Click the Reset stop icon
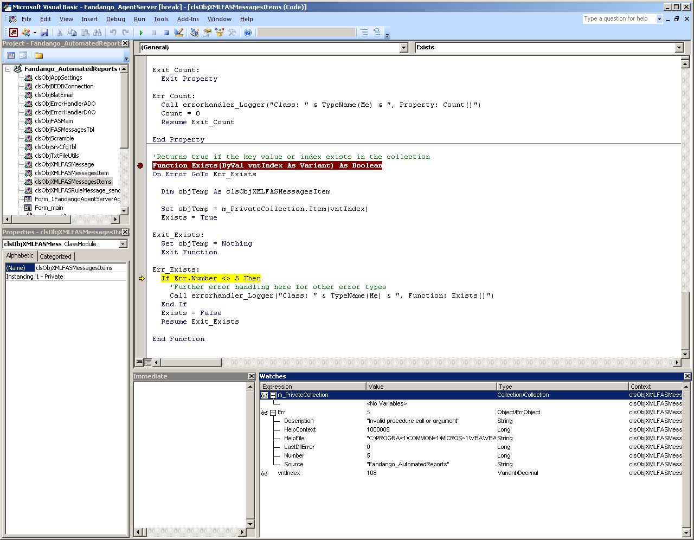Image resolution: width=694 pixels, height=540 pixels. pyautogui.click(x=166, y=33)
